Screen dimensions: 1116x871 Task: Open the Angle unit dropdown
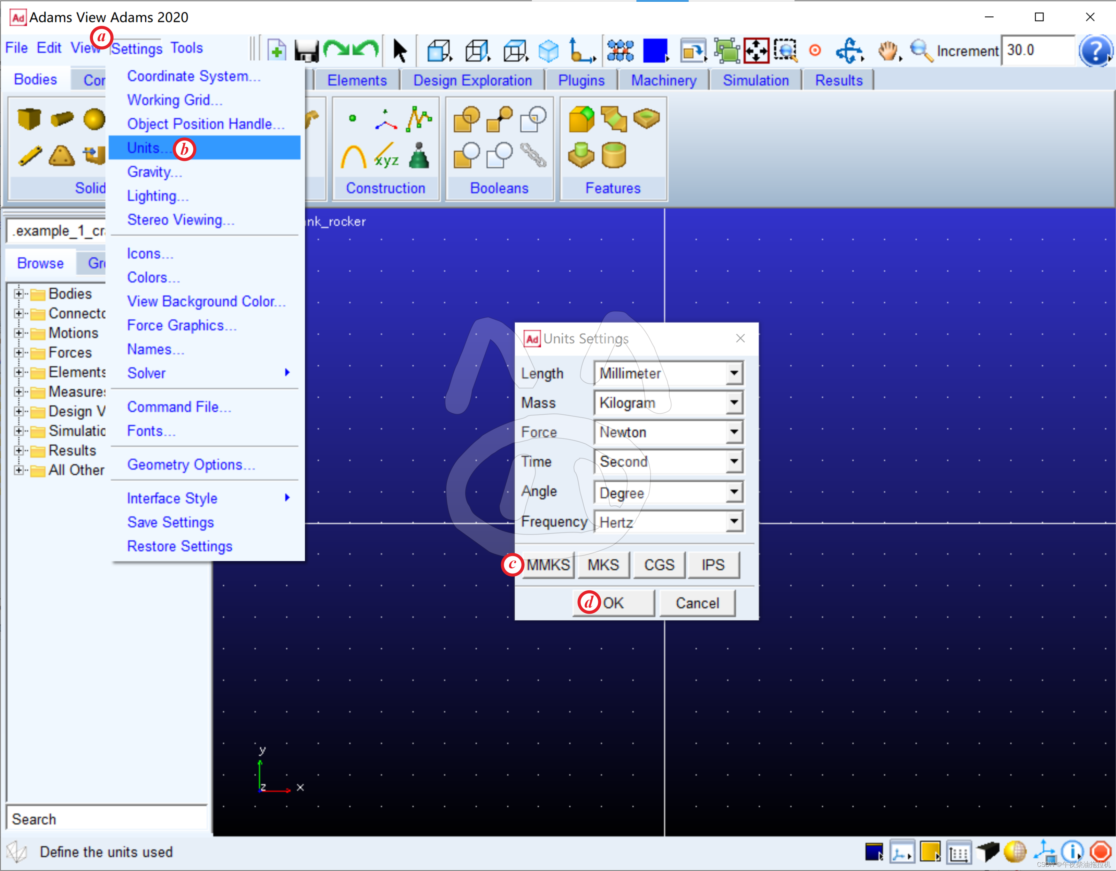click(734, 492)
